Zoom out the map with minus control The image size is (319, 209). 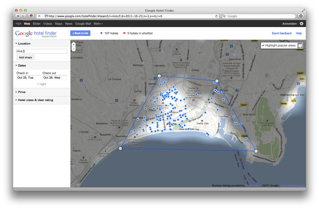(x=74, y=49)
